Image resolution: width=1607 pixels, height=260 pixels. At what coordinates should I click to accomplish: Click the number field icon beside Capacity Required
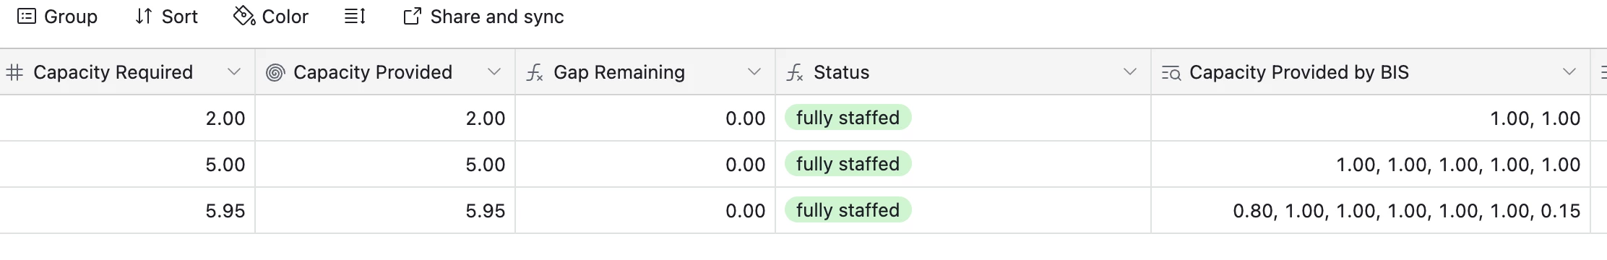14,72
